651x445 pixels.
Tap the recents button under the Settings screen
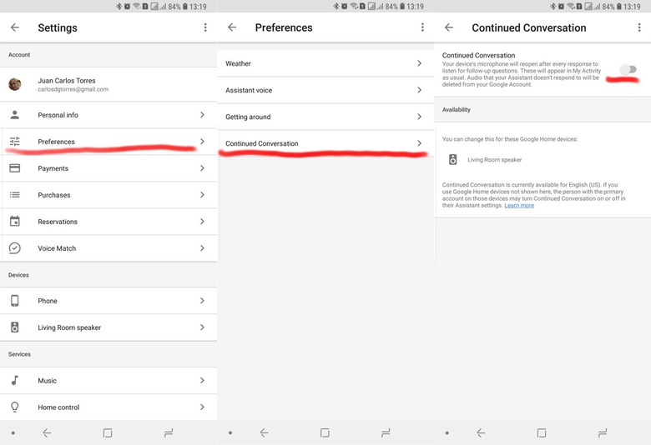pos(168,433)
